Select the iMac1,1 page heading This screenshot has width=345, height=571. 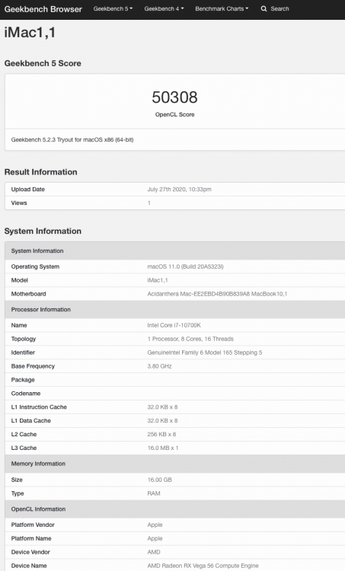click(x=30, y=33)
